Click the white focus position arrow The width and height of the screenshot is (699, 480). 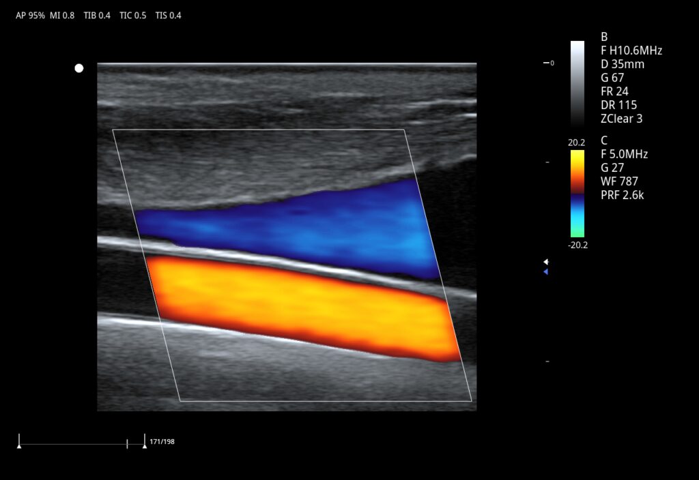click(545, 262)
